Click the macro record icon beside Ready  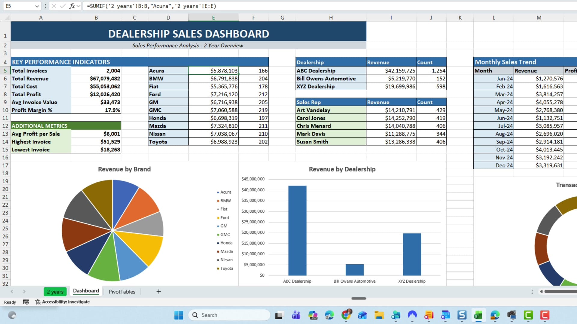[x=26, y=302]
